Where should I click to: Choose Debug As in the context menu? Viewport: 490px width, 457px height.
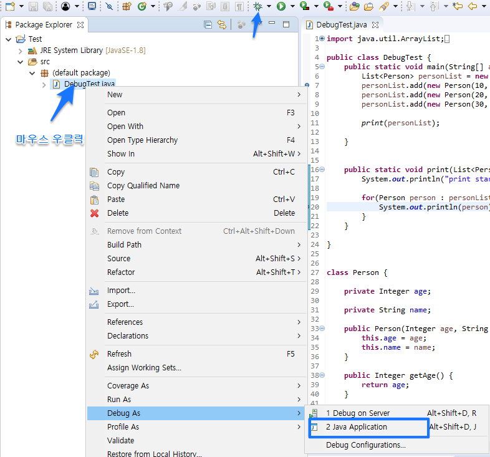[197, 413]
